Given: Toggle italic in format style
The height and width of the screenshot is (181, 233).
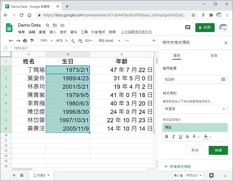Looking at the screenshot, I should tap(173, 137).
